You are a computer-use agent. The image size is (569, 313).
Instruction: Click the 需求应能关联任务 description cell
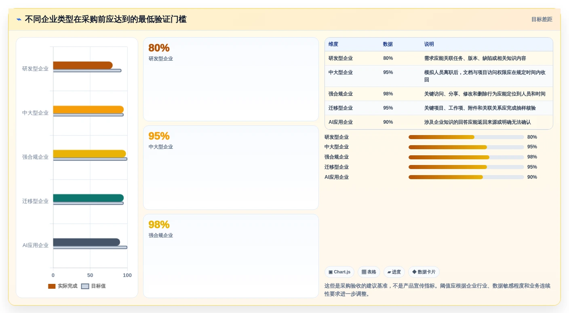475,59
